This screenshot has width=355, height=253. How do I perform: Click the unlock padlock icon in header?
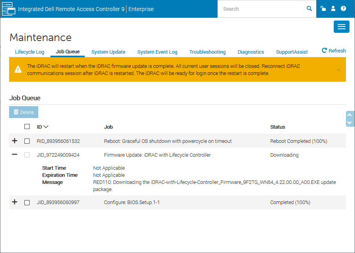point(323,9)
